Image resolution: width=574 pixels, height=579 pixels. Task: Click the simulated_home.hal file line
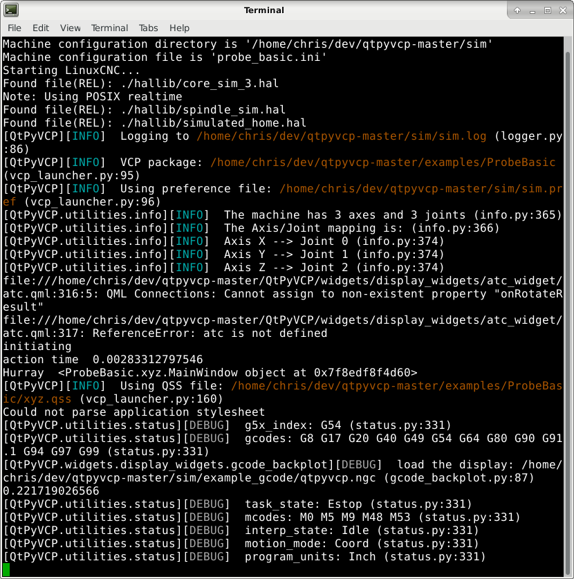[155, 123]
